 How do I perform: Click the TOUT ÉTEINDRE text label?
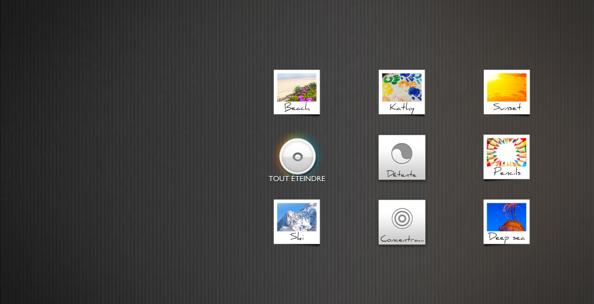coord(296,179)
